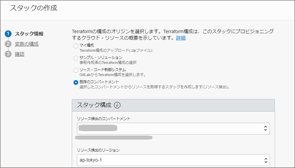295x168 pixels.
Task: Click the step 3 circle icon
Action: [8, 54]
